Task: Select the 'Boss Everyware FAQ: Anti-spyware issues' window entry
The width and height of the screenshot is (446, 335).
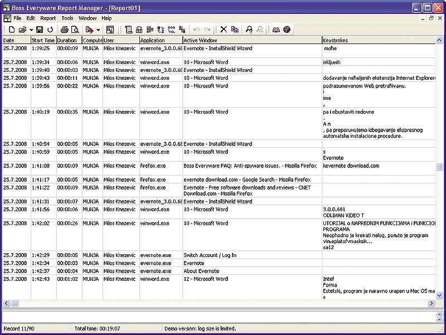Action: (250, 166)
